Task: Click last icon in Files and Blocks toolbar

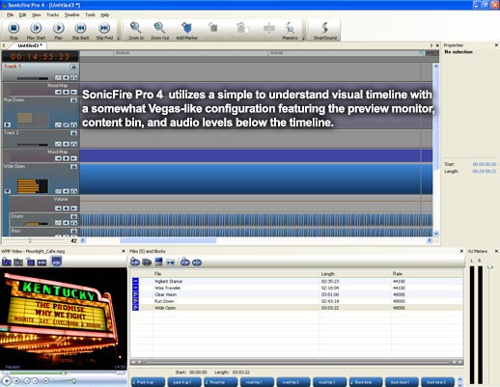Action: (197, 263)
